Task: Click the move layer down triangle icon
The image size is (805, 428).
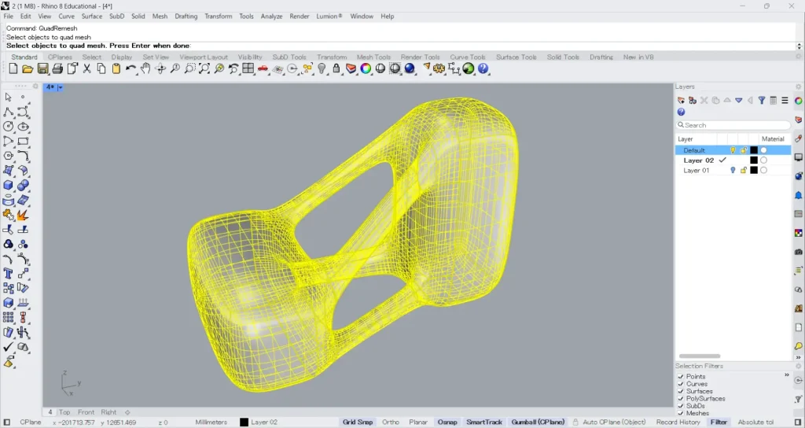Action: [x=739, y=101]
